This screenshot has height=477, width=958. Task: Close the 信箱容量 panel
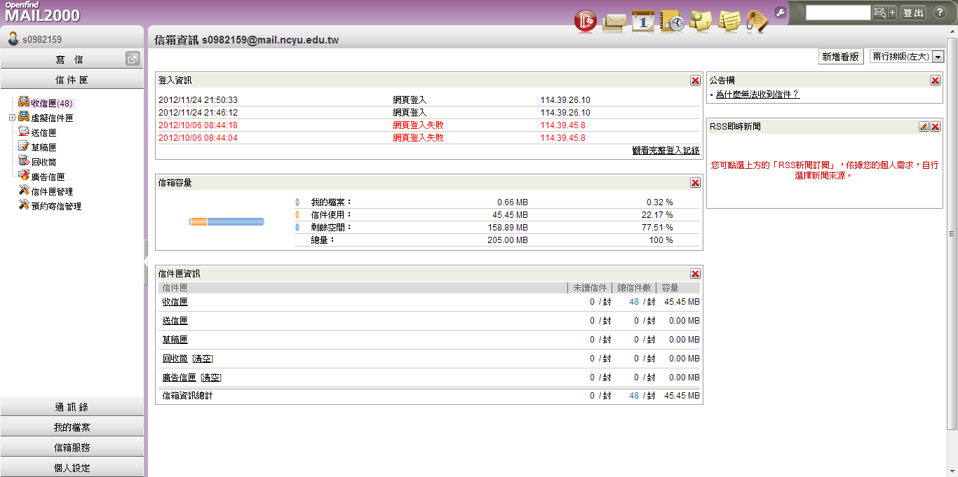tap(695, 183)
